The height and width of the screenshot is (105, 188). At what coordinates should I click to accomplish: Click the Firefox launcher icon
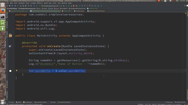click(x=3, y=11)
